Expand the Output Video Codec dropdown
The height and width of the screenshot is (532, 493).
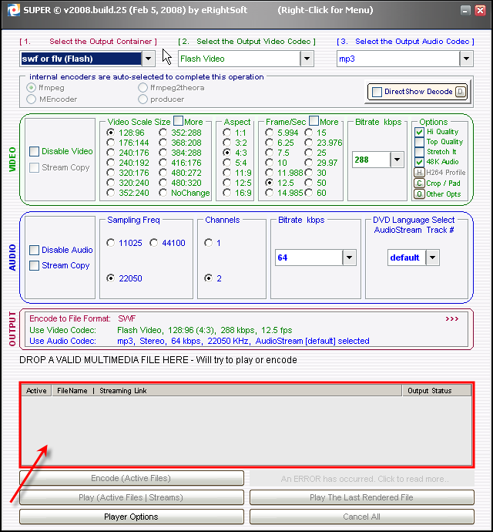tap(307, 59)
